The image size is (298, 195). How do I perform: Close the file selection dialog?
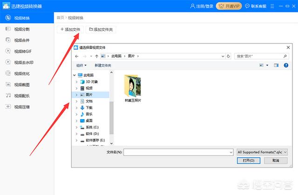[x=288, y=47]
